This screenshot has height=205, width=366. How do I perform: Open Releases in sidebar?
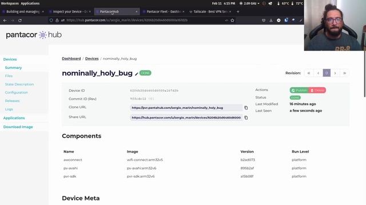coord(12,101)
